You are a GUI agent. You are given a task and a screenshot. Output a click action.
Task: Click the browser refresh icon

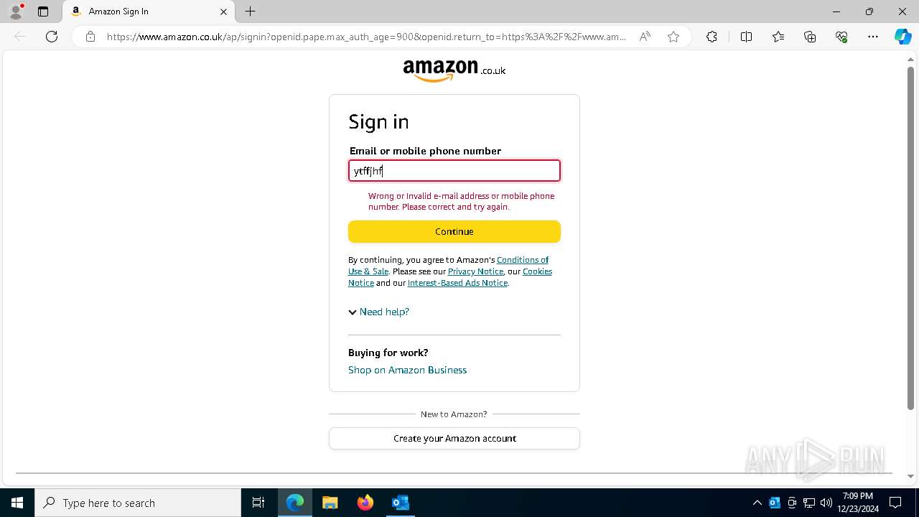click(52, 37)
